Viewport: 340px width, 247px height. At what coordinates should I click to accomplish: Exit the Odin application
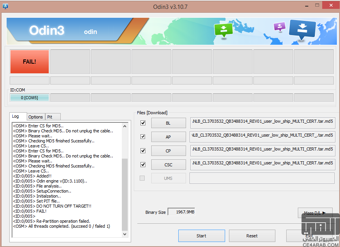[x=309, y=236]
